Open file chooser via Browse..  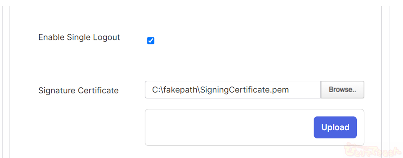coord(342,90)
